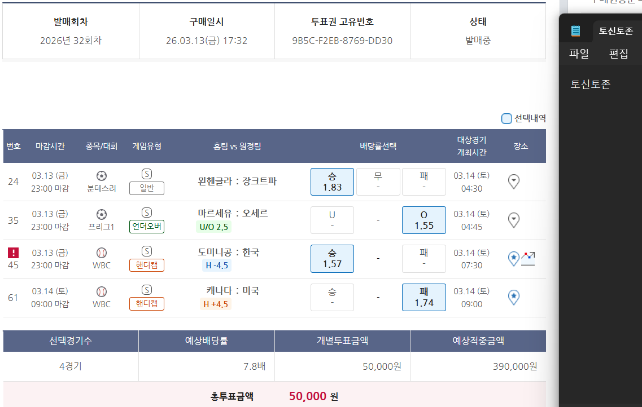The image size is (642, 407).
Task: Click the S badge icon in row 35
Action: pos(147,213)
